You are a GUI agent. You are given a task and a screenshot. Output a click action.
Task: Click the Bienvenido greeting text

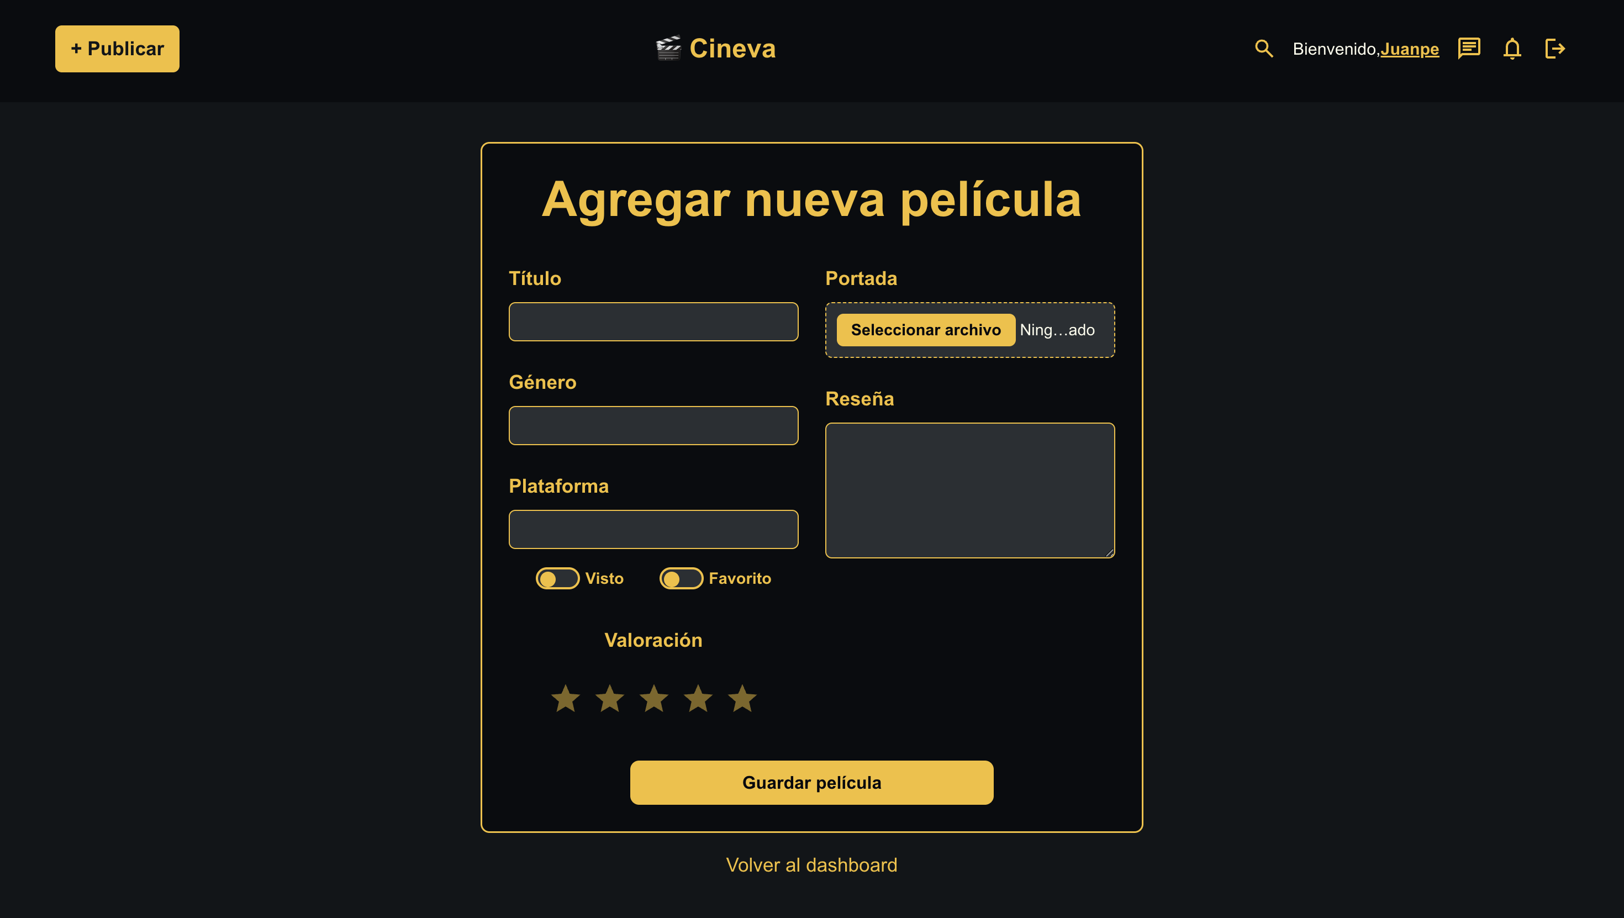click(1336, 49)
